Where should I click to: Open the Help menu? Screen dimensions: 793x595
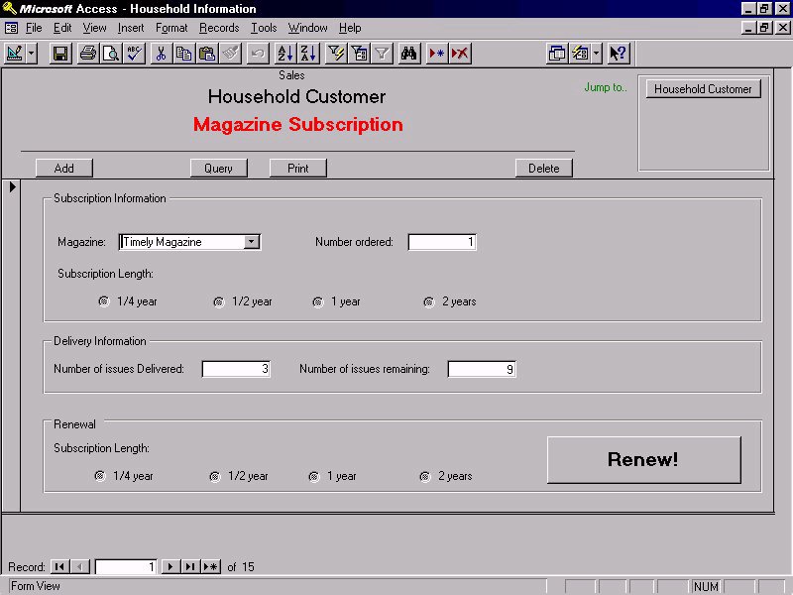(350, 28)
